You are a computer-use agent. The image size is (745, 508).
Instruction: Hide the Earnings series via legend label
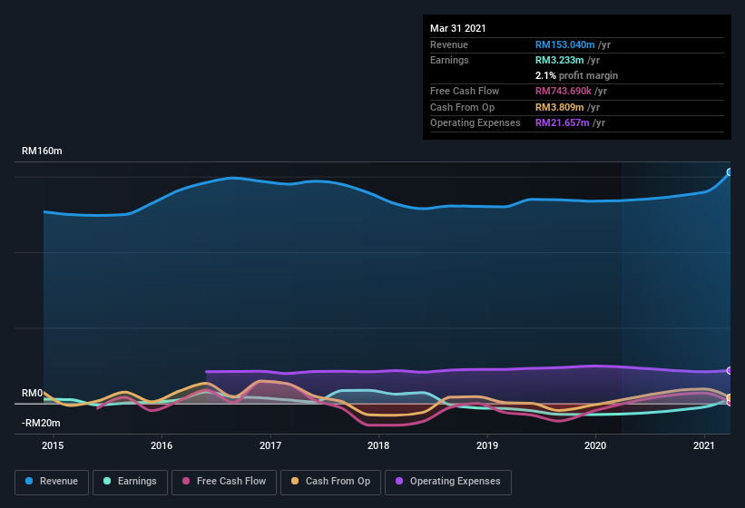coord(138,481)
